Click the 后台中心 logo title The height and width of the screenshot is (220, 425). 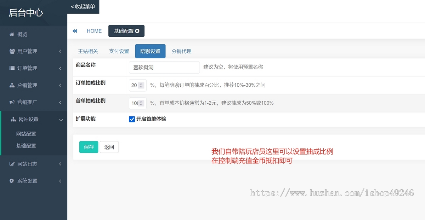pos(26,13)
